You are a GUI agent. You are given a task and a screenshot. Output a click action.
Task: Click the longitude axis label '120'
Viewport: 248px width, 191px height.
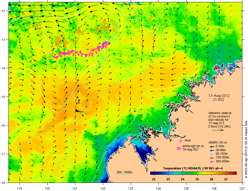47,188
